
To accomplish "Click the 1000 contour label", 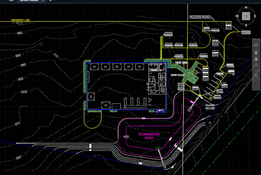I will click(24, 92).
